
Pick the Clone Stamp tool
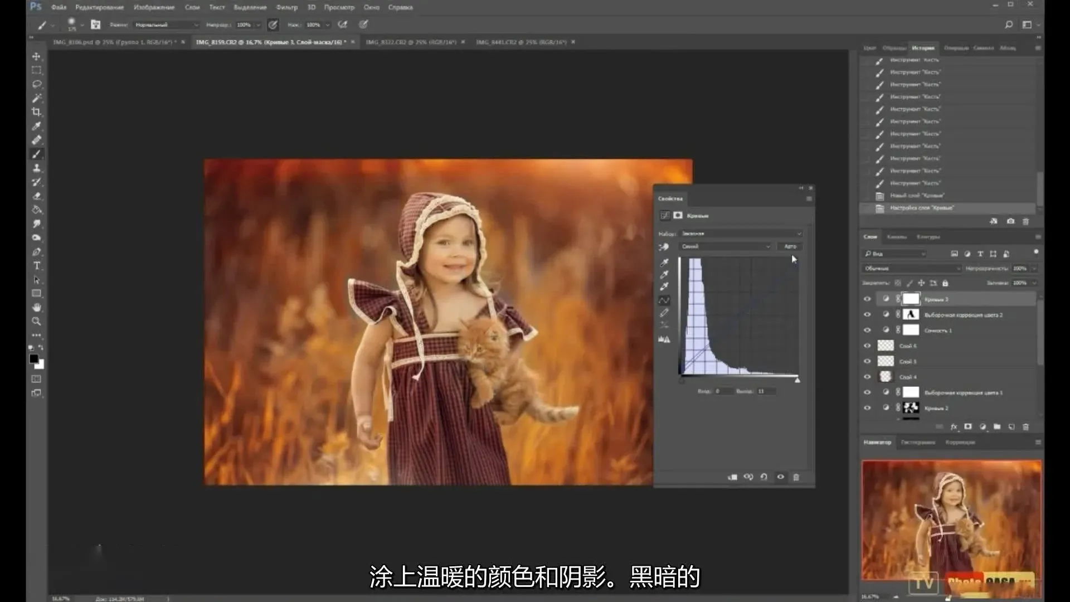pos(36,168)
